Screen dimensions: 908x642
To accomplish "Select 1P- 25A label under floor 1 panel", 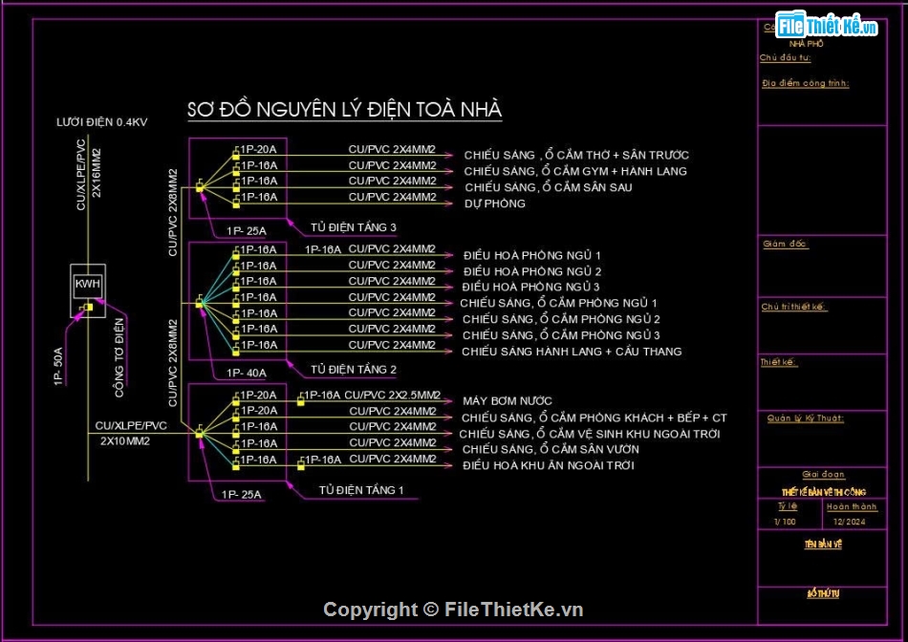I will click(241, 494).
